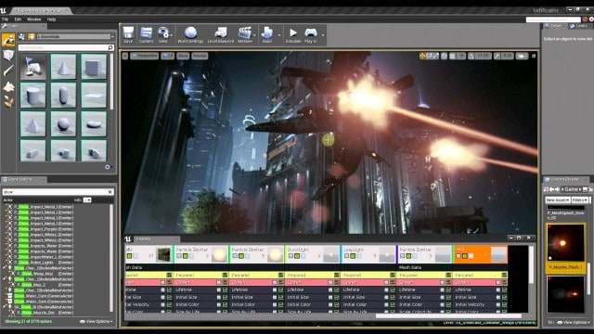Open Content Browser View Options
Image resolution: width=594 pixels, height=334 pixels.
(x=574, y=322)
